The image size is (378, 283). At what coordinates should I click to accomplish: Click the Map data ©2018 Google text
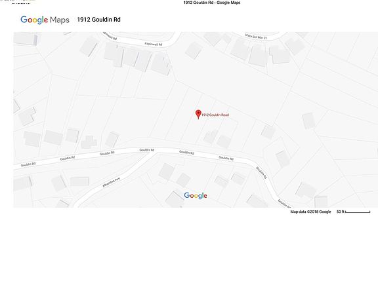(310, 212)
